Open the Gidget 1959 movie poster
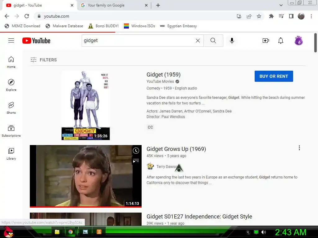This screenshot has height=238, width=318. [86, 105]
